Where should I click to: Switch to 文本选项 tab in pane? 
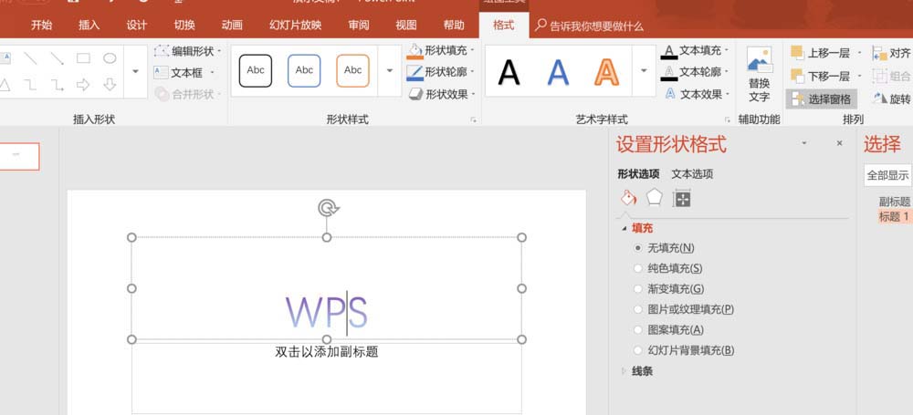(692, 174)
